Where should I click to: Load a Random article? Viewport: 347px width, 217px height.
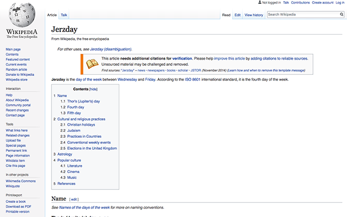tap(16, 69)
